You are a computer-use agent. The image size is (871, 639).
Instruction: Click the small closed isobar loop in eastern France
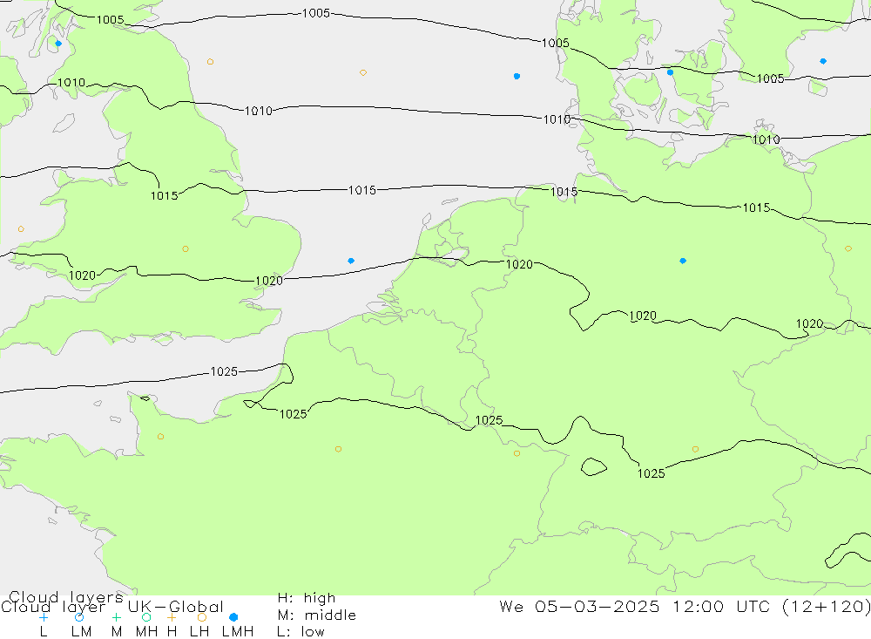593,466
